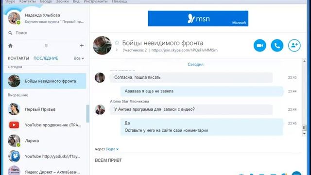Click the 23:45 timestamp
Screen dimensions: 311x175
click(x=292, y=123)
